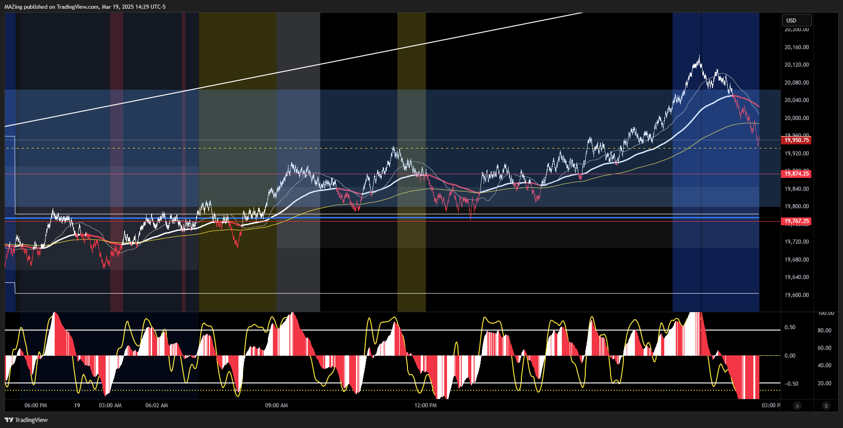Viewport: 843px width, 428px height.
Task: Toggle the 'B' button beside auto-scale
Action: 826,405
